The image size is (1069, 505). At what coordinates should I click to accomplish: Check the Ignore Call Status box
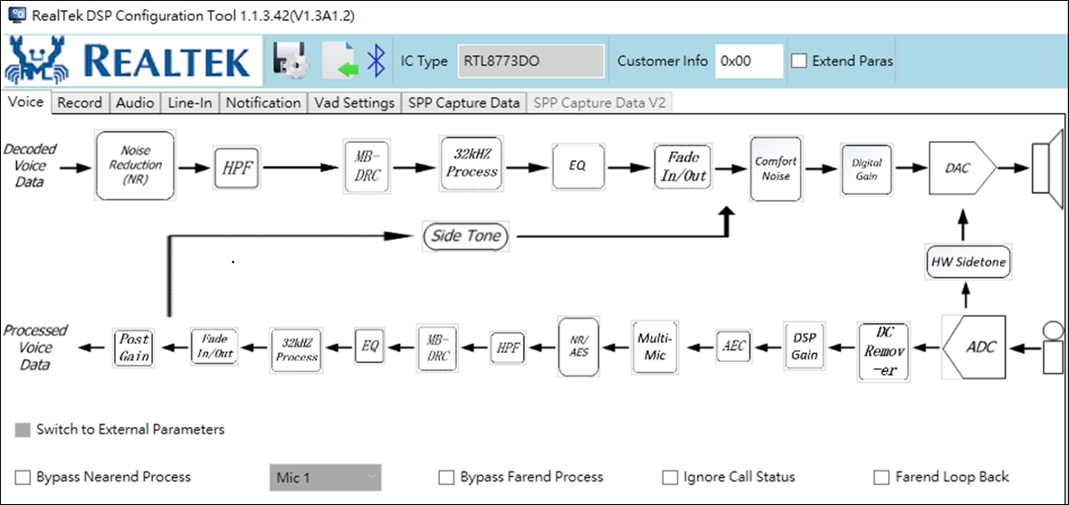point(671,477)
